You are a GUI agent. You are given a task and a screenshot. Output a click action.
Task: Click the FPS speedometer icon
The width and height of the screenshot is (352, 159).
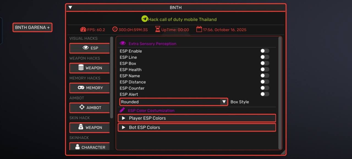tap(83, 29)
